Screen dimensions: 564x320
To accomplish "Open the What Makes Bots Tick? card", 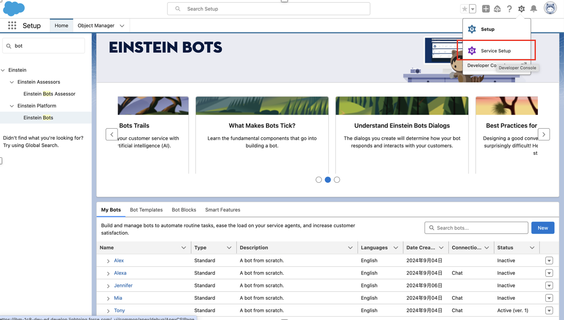I will (262, 135).
